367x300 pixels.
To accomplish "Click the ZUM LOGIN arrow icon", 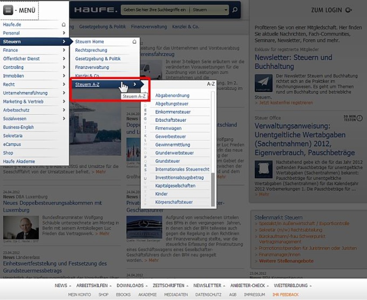I will coord(349,10).
